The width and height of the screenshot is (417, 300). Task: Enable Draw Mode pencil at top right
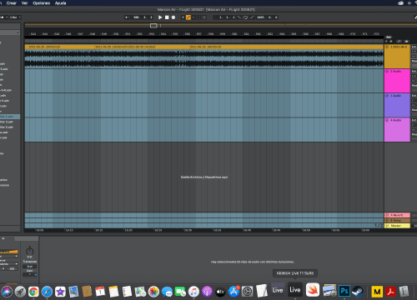[x=415, y=17]
